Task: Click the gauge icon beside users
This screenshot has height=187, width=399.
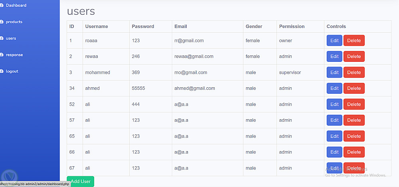Action: (x=2, y=38)
